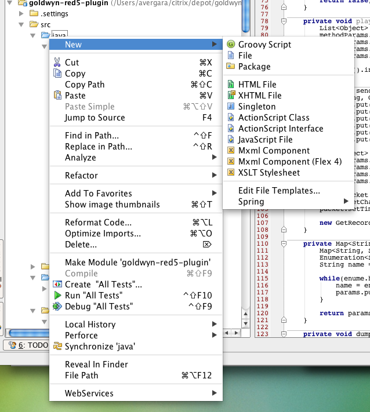
Task: Click the green Run "All Tests" arrow icon
Action: [x=57, y=295]
